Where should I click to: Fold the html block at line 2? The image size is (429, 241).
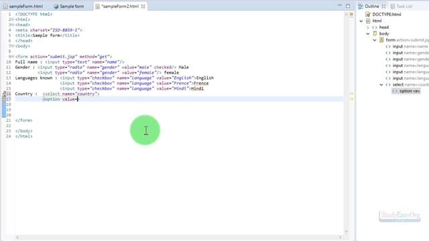pos(13,19)
